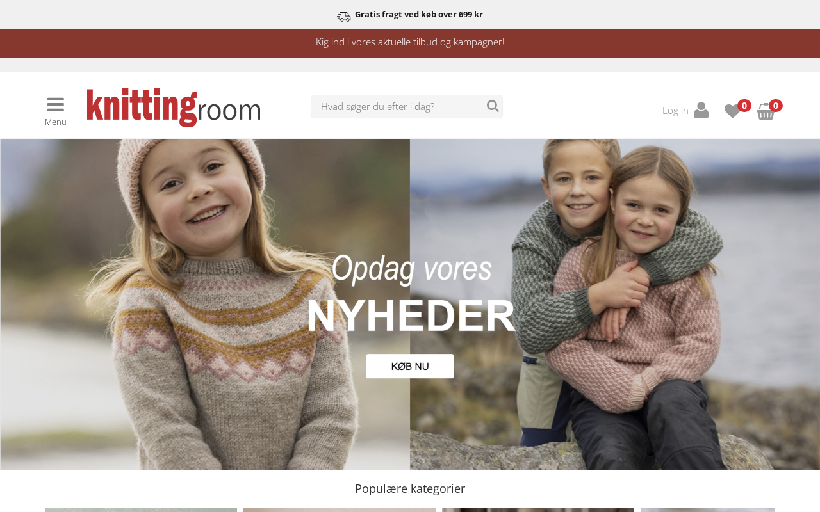Click the 'Log in' link
This screenshot has height=512, width=820.
click(675, 110)
